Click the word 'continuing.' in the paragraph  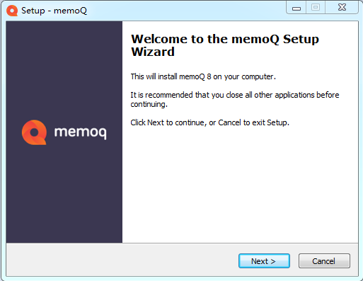[149, 104]
